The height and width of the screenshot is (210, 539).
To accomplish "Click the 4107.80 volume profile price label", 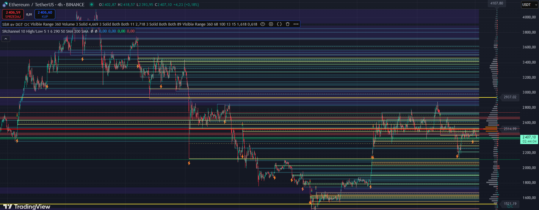I will (x=497, y=3).
